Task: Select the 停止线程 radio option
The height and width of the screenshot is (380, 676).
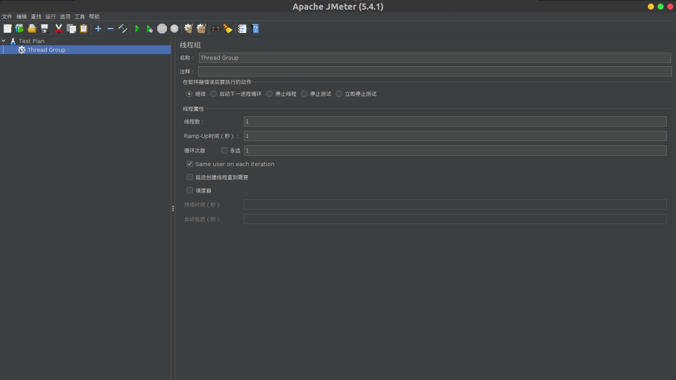Action: [269, 94]
